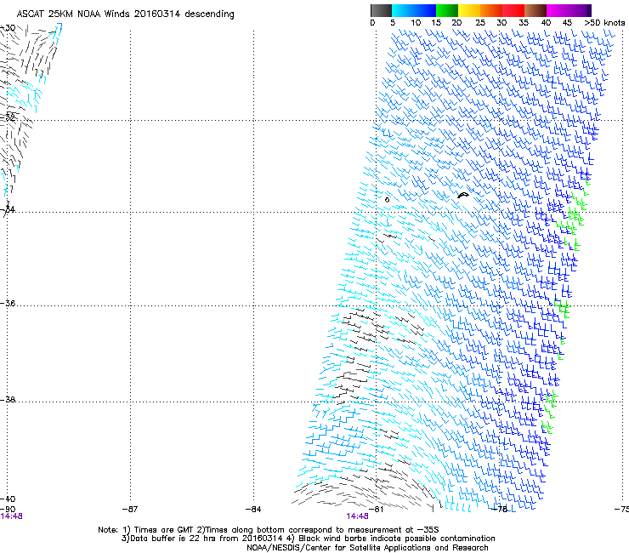This screenshot has width=629, height=553.
Task: Click the '35' label under the color scale
Action: tap(524, 23)
